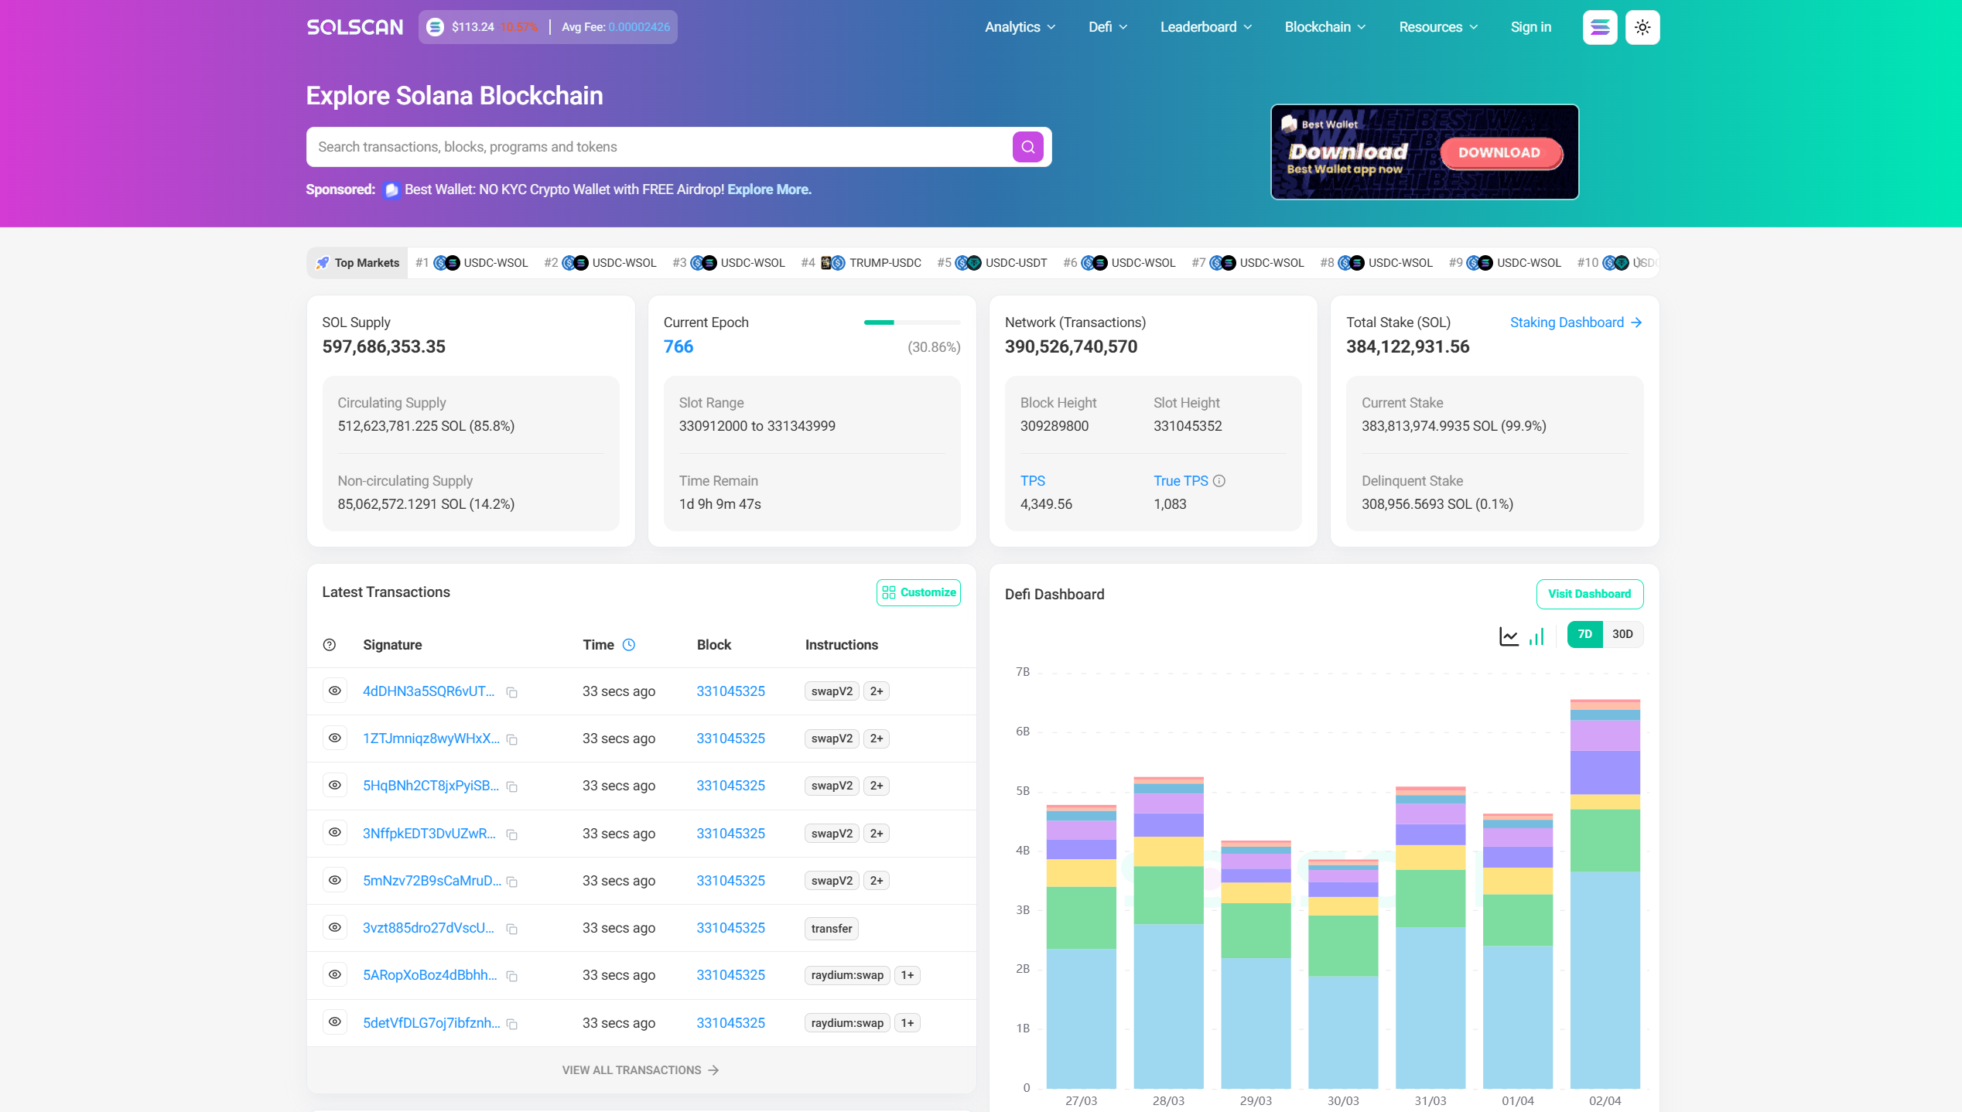Click the True TPS info icon
Screen dimensions: 1962x1112
[1219, 481]
